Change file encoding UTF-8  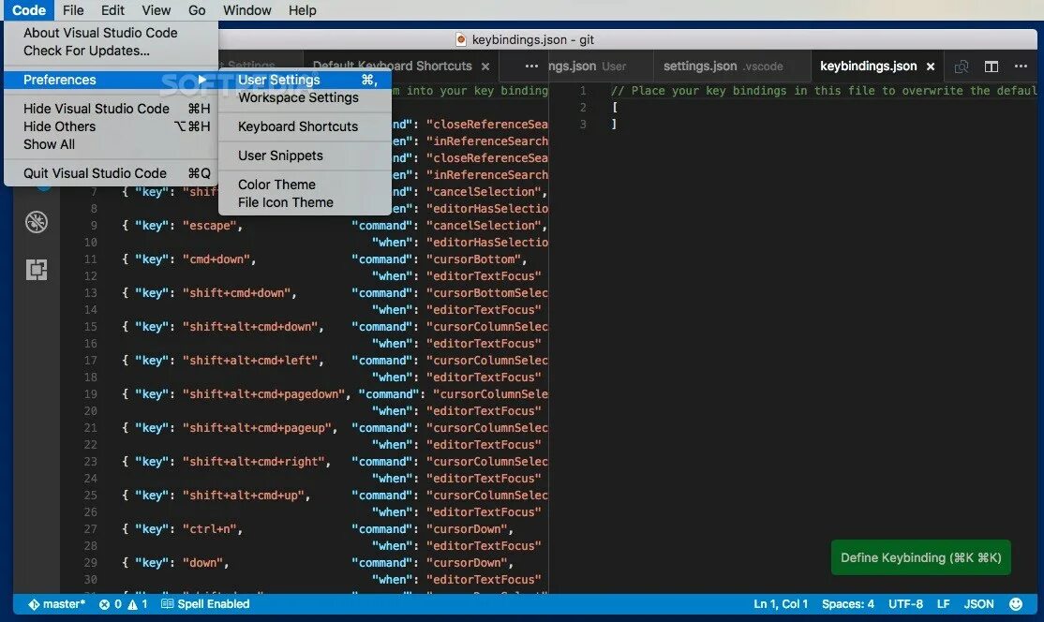point(905,604)
